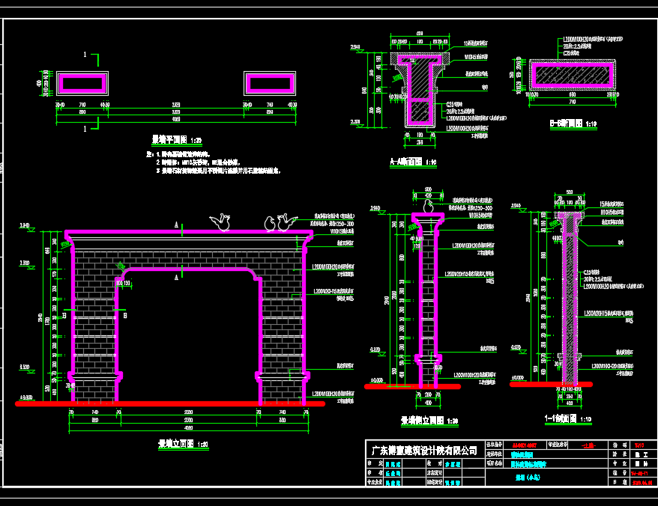Select the hatched rectangle in the B-B section

[x=573, y=75]
